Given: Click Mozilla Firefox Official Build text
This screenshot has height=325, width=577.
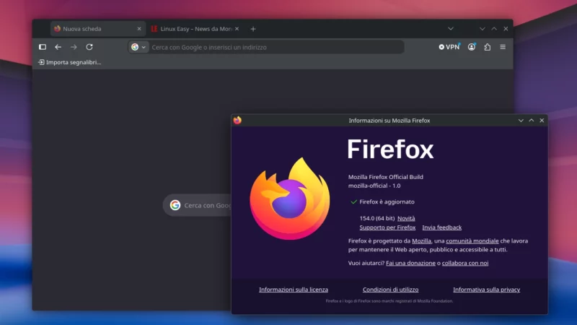Looking at the screenshot, I should click(x=386, y=177).
